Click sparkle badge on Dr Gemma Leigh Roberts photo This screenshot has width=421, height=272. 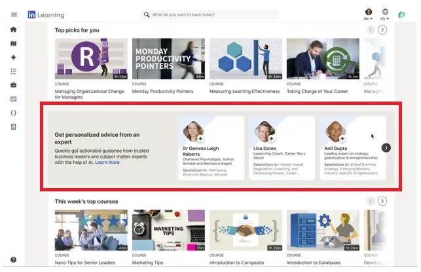200,139
